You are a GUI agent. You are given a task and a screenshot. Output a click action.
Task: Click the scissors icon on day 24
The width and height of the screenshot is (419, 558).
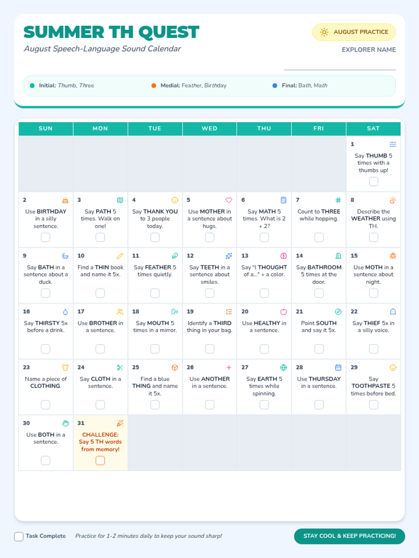(120, 368)
